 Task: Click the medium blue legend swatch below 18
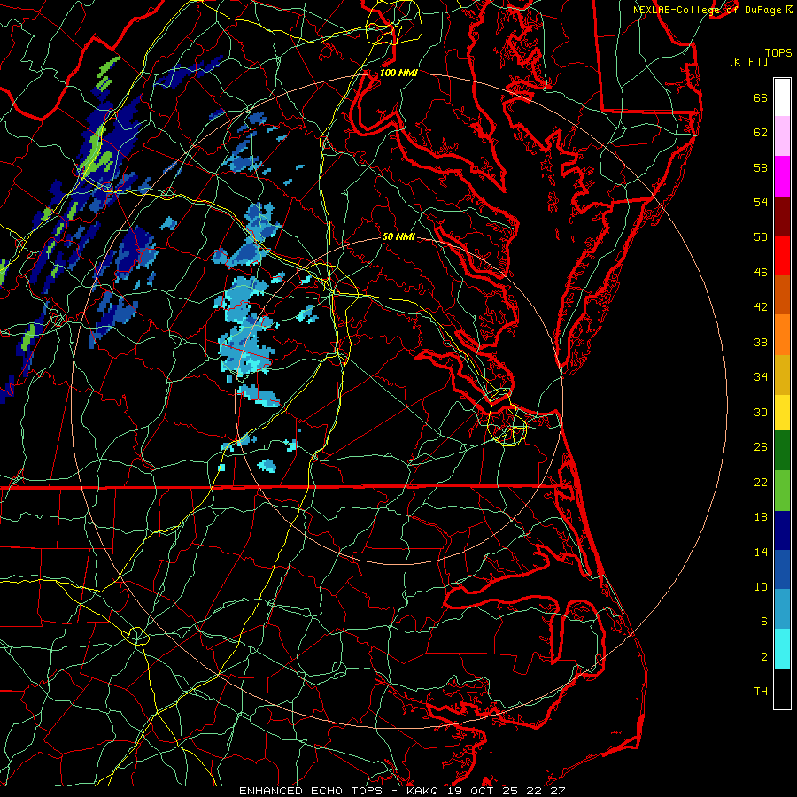[782, 569]
